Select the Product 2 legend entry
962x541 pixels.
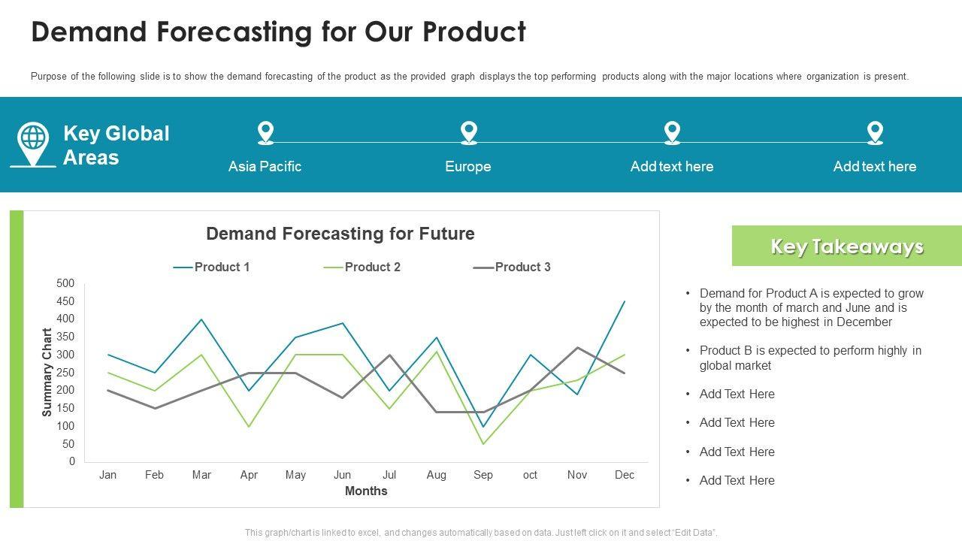coord(362,267)
